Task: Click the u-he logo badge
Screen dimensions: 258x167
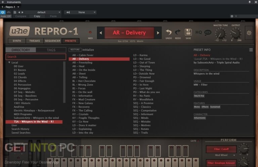Action: point(19,31)
